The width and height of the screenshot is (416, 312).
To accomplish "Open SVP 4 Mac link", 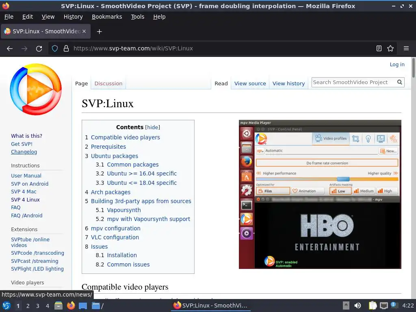I will click(24, 192).
